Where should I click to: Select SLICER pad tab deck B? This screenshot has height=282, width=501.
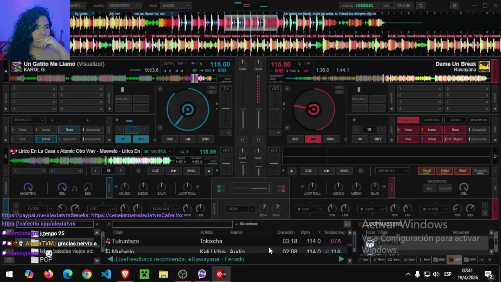click(x=455, y=120)
